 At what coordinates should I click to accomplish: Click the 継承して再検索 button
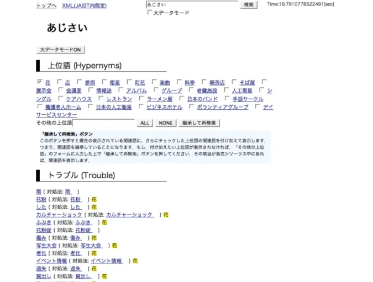click(199, 123)
